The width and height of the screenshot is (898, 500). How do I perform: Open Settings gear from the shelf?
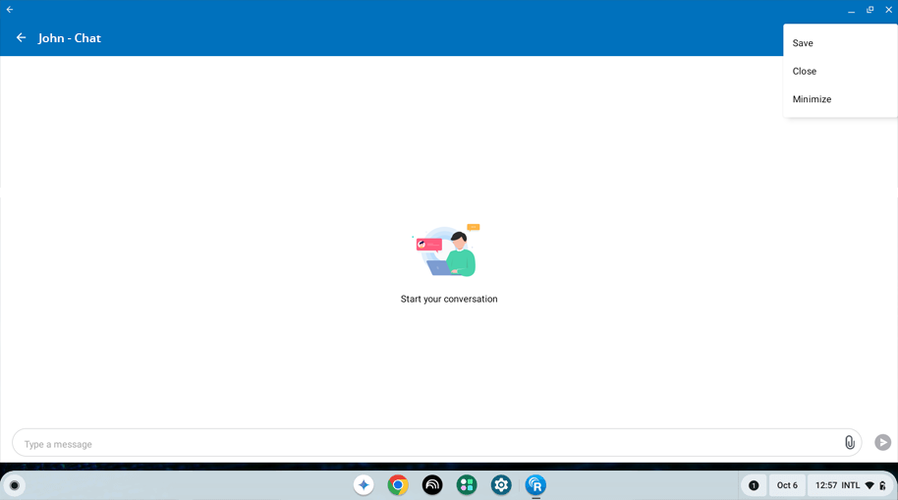501,485
